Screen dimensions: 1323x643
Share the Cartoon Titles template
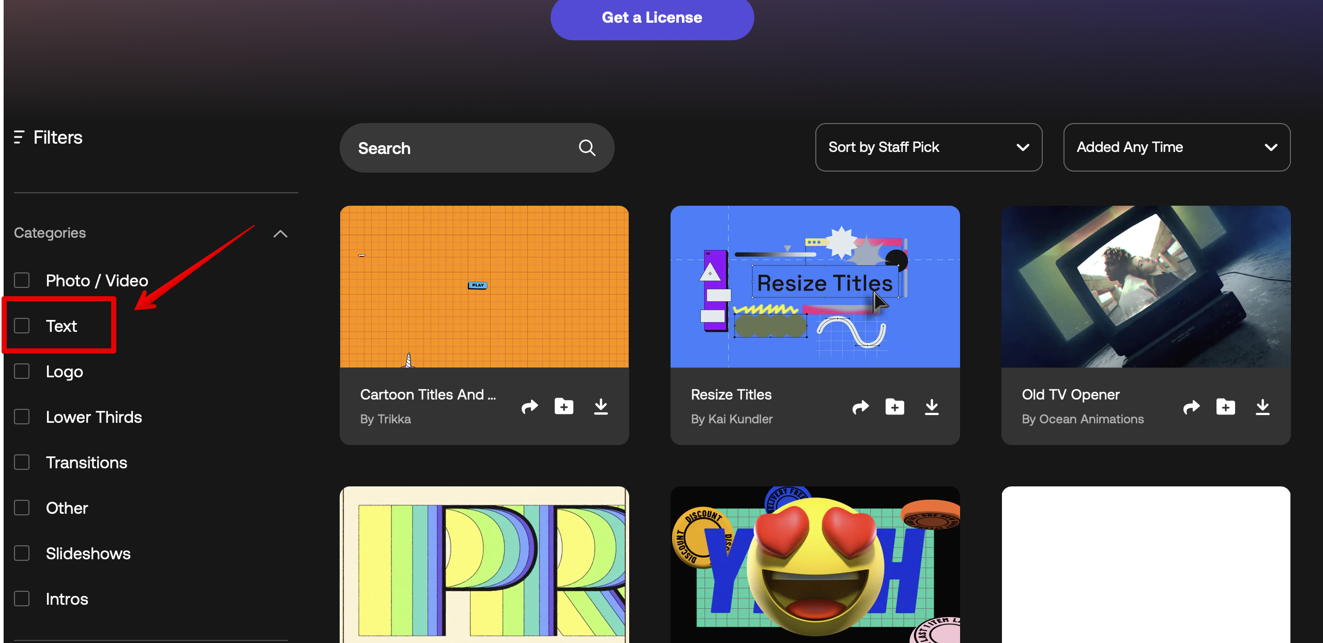coord(529,407)
